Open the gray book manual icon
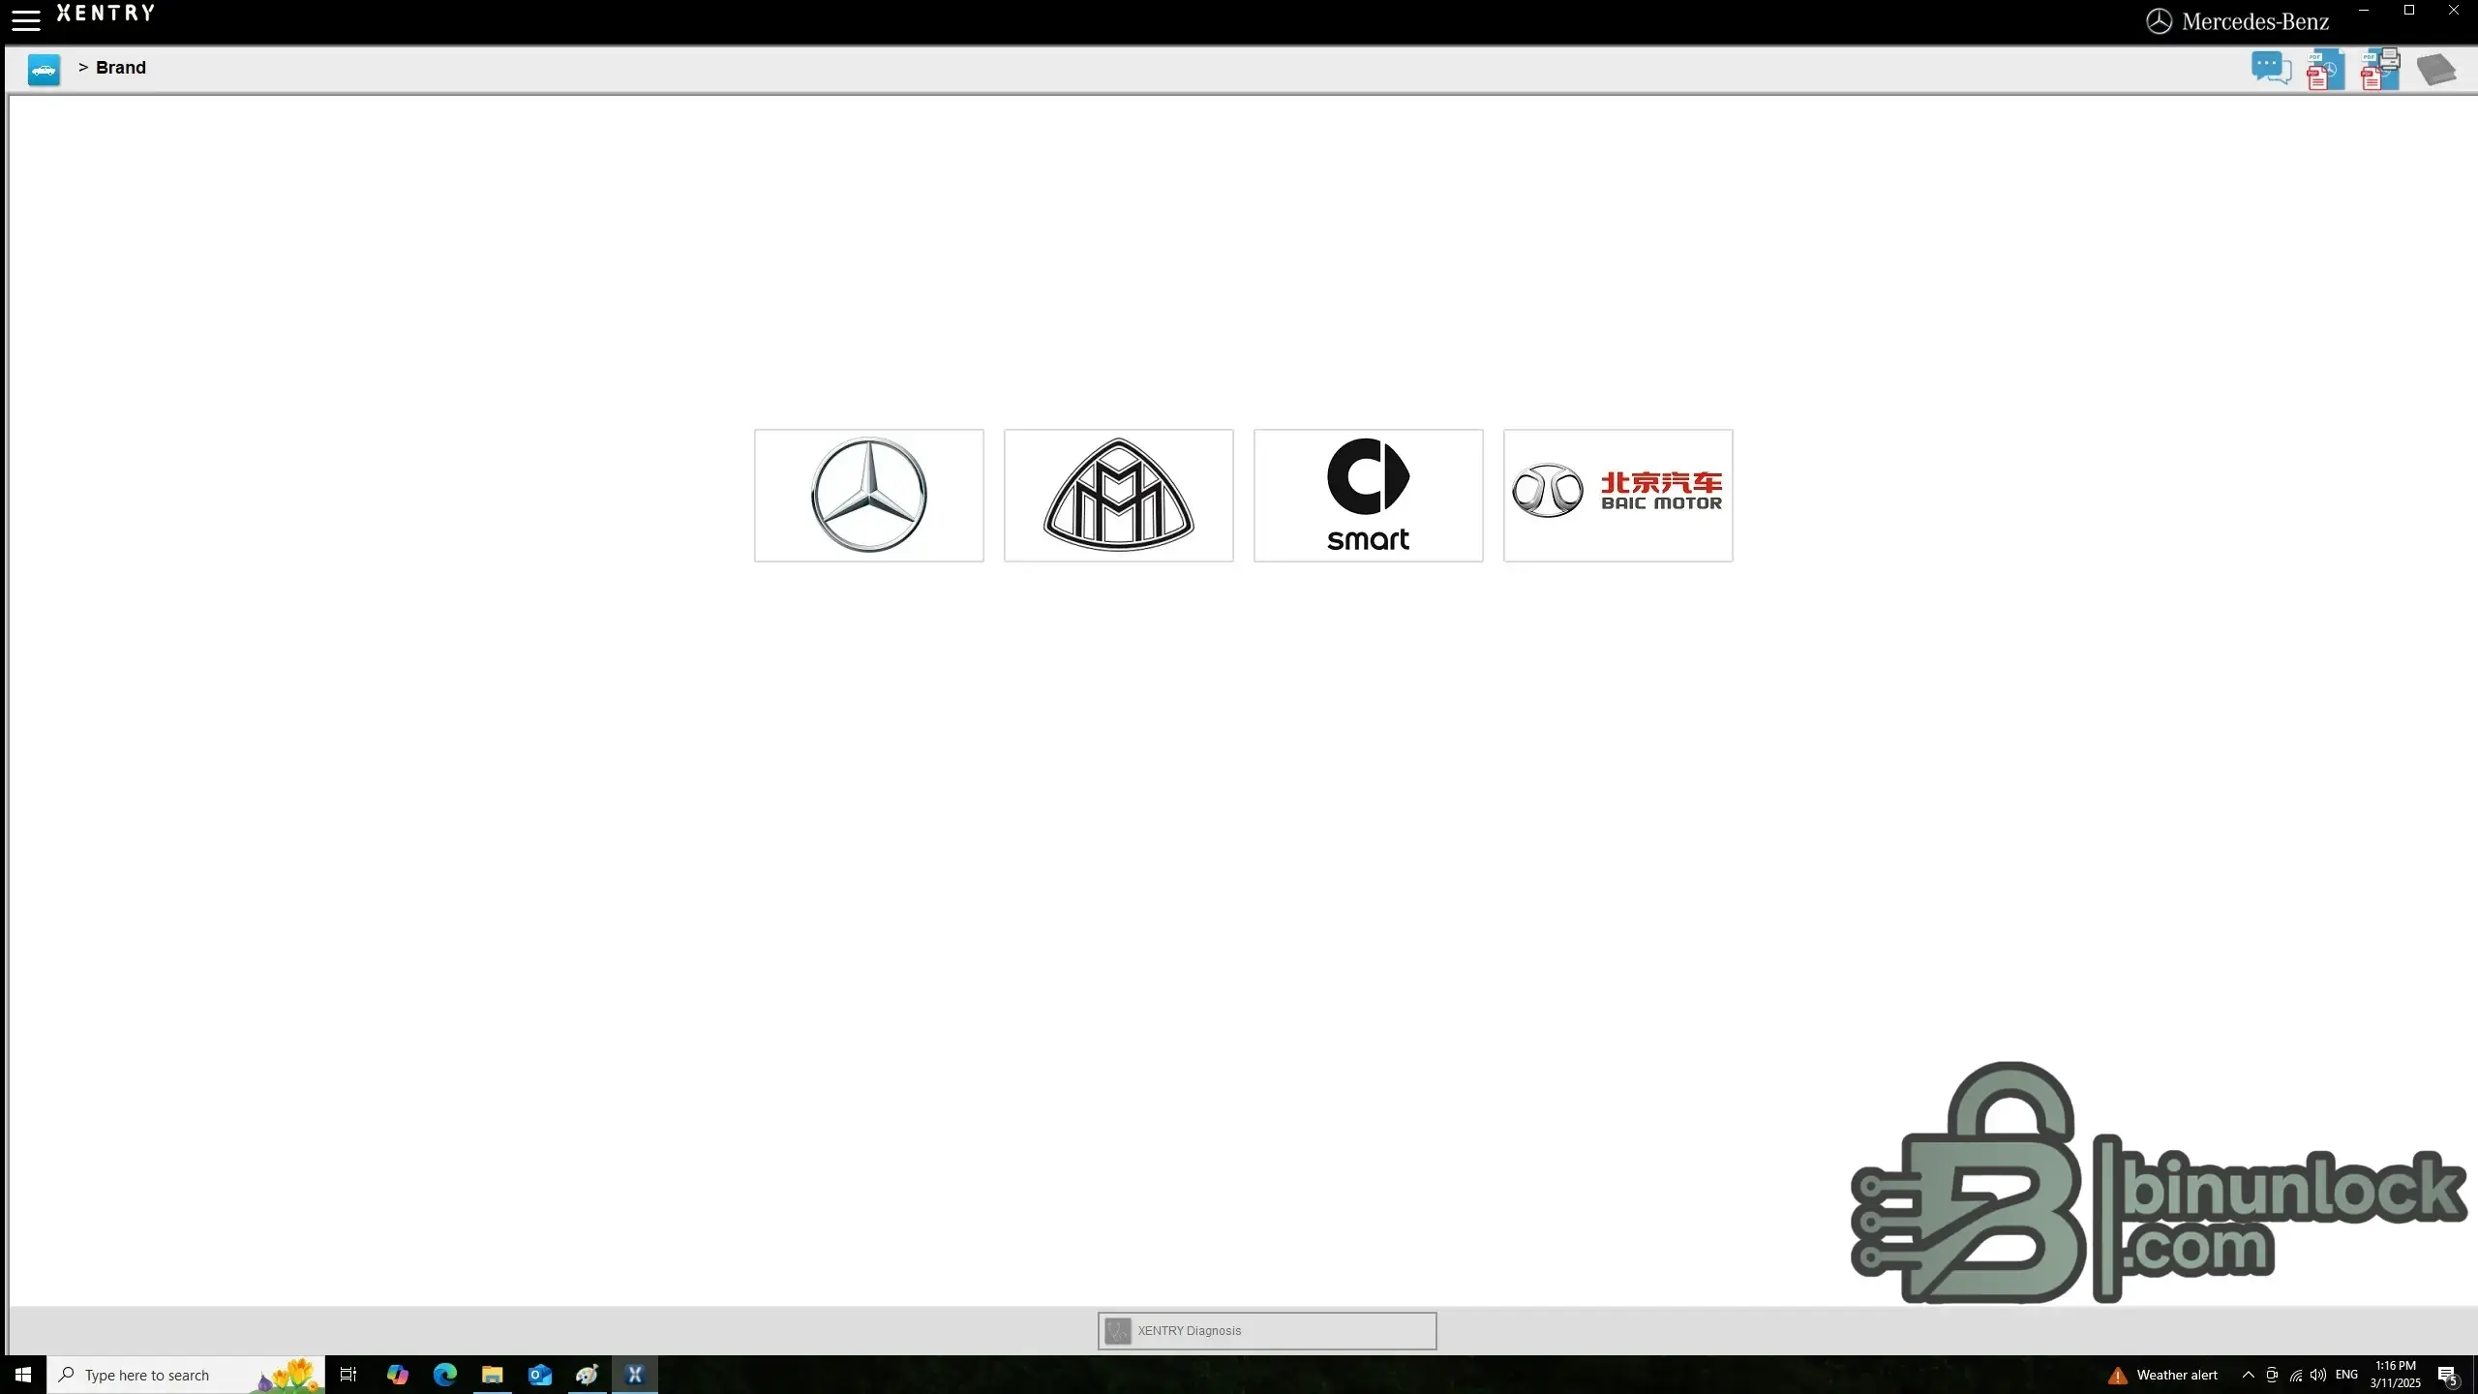Screen dimensions: 2478x1394 coord(2436,70)
